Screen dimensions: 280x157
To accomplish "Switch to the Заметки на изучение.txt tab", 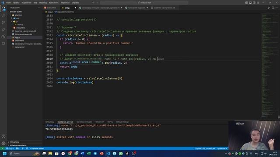I will pyautogui.click(x=164, y=8).
